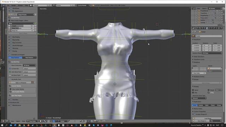Open the Window menu
The width and height of the screenshot is (226, 127).
[20, 5]
